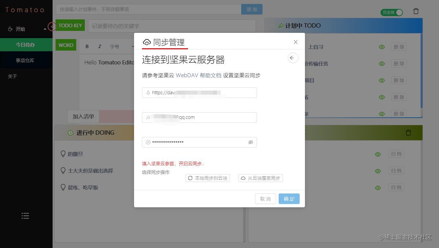Open 关于 in sidebar
The height and width of the screenshot is (248, 439).
[12, 76]
